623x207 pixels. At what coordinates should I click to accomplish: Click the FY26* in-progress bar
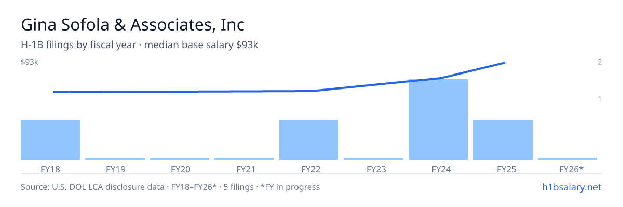pos(567,159)
